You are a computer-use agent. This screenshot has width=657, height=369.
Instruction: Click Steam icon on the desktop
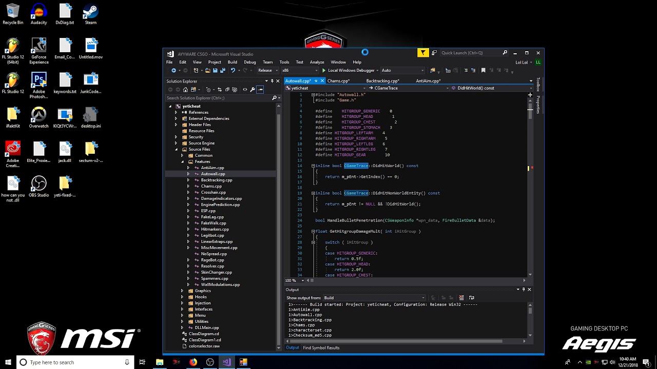point(91,14)
